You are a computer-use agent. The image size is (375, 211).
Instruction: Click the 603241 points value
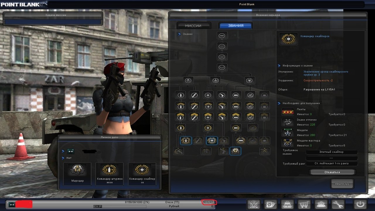pyautogui.click(x=209, y=202)
